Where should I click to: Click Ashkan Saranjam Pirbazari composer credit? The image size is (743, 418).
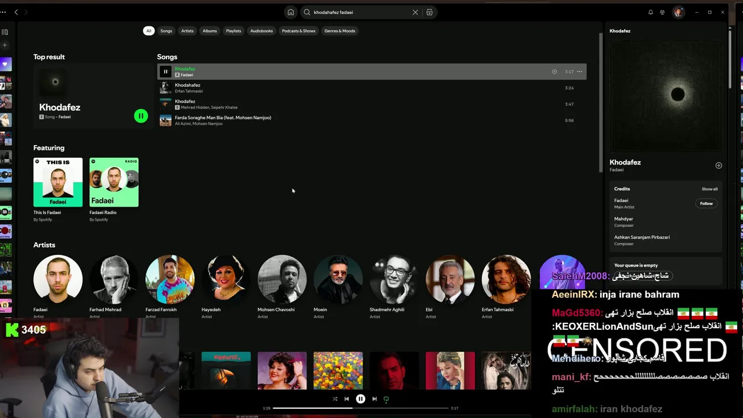(x=642, y=237)
